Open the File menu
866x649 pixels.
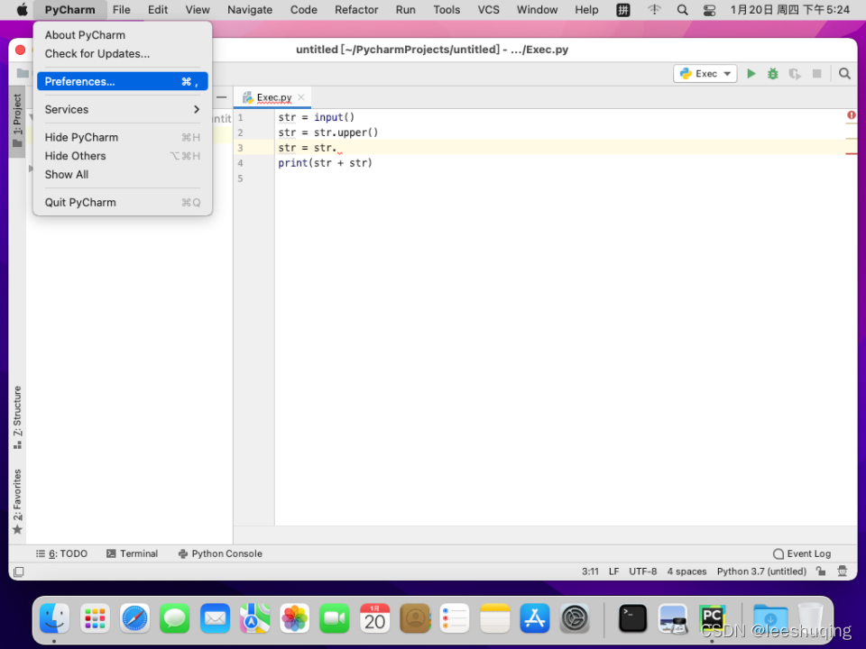[x=122, y=9]
